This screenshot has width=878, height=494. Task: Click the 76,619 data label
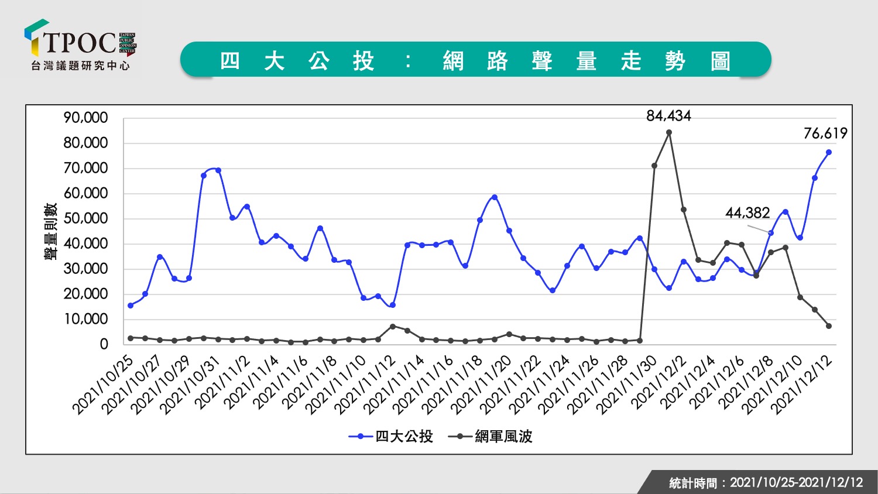(825, 133)
